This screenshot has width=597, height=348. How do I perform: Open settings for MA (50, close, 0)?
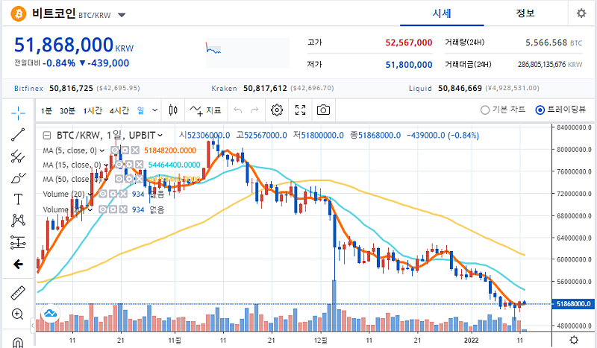click(129, 179)
